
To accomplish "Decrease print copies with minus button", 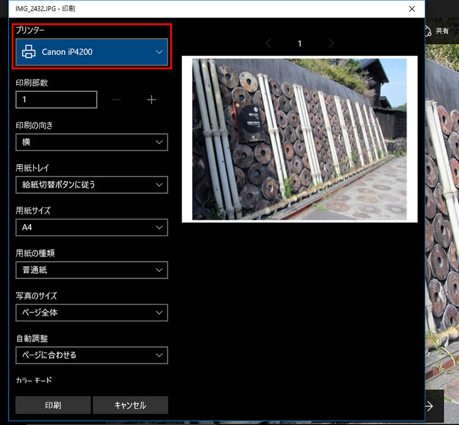I will (116, 100).
